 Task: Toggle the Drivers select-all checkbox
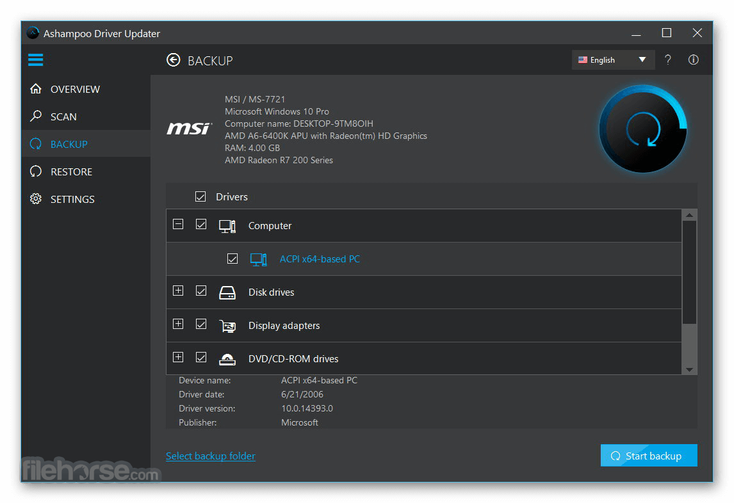pos(200,196)
